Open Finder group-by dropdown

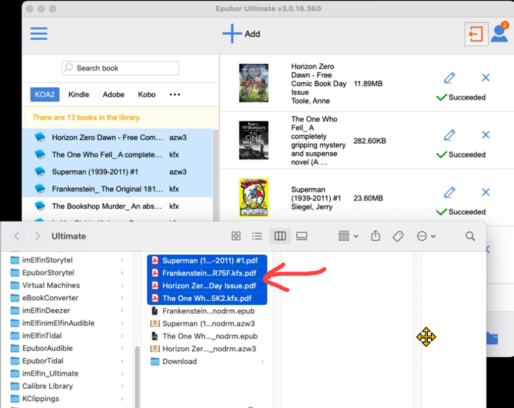coord(348,236)
